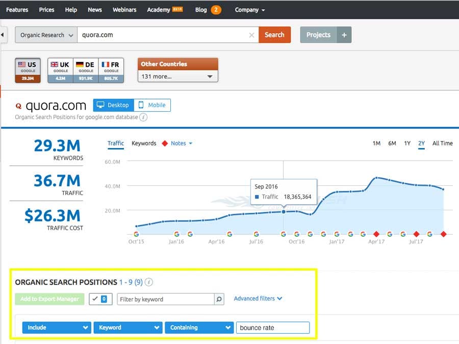The height and width of the screenshot is (344, 459).
Task: Open Academy beta in top navigation
Action: [165, 10]
